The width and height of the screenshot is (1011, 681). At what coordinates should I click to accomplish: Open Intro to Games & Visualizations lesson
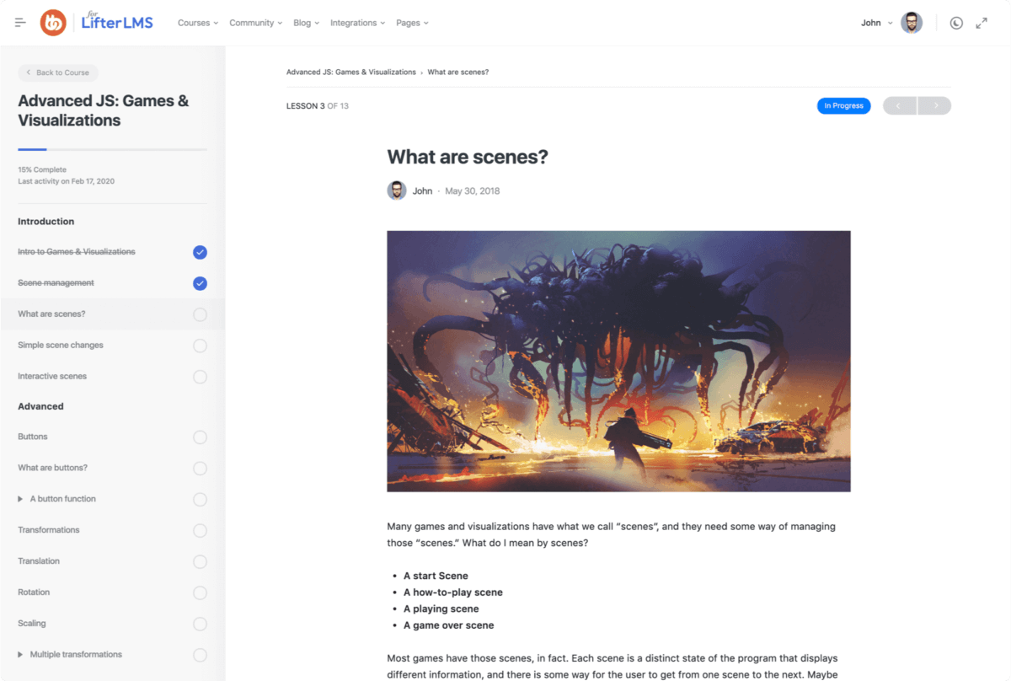click(x=77, y=252)
